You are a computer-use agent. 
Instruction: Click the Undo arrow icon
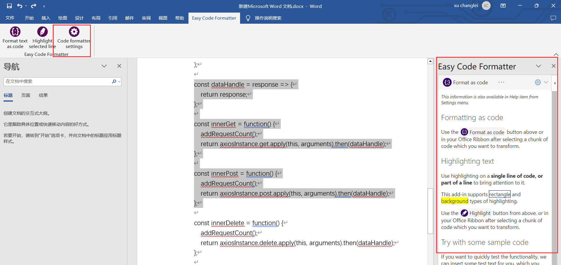20,6
